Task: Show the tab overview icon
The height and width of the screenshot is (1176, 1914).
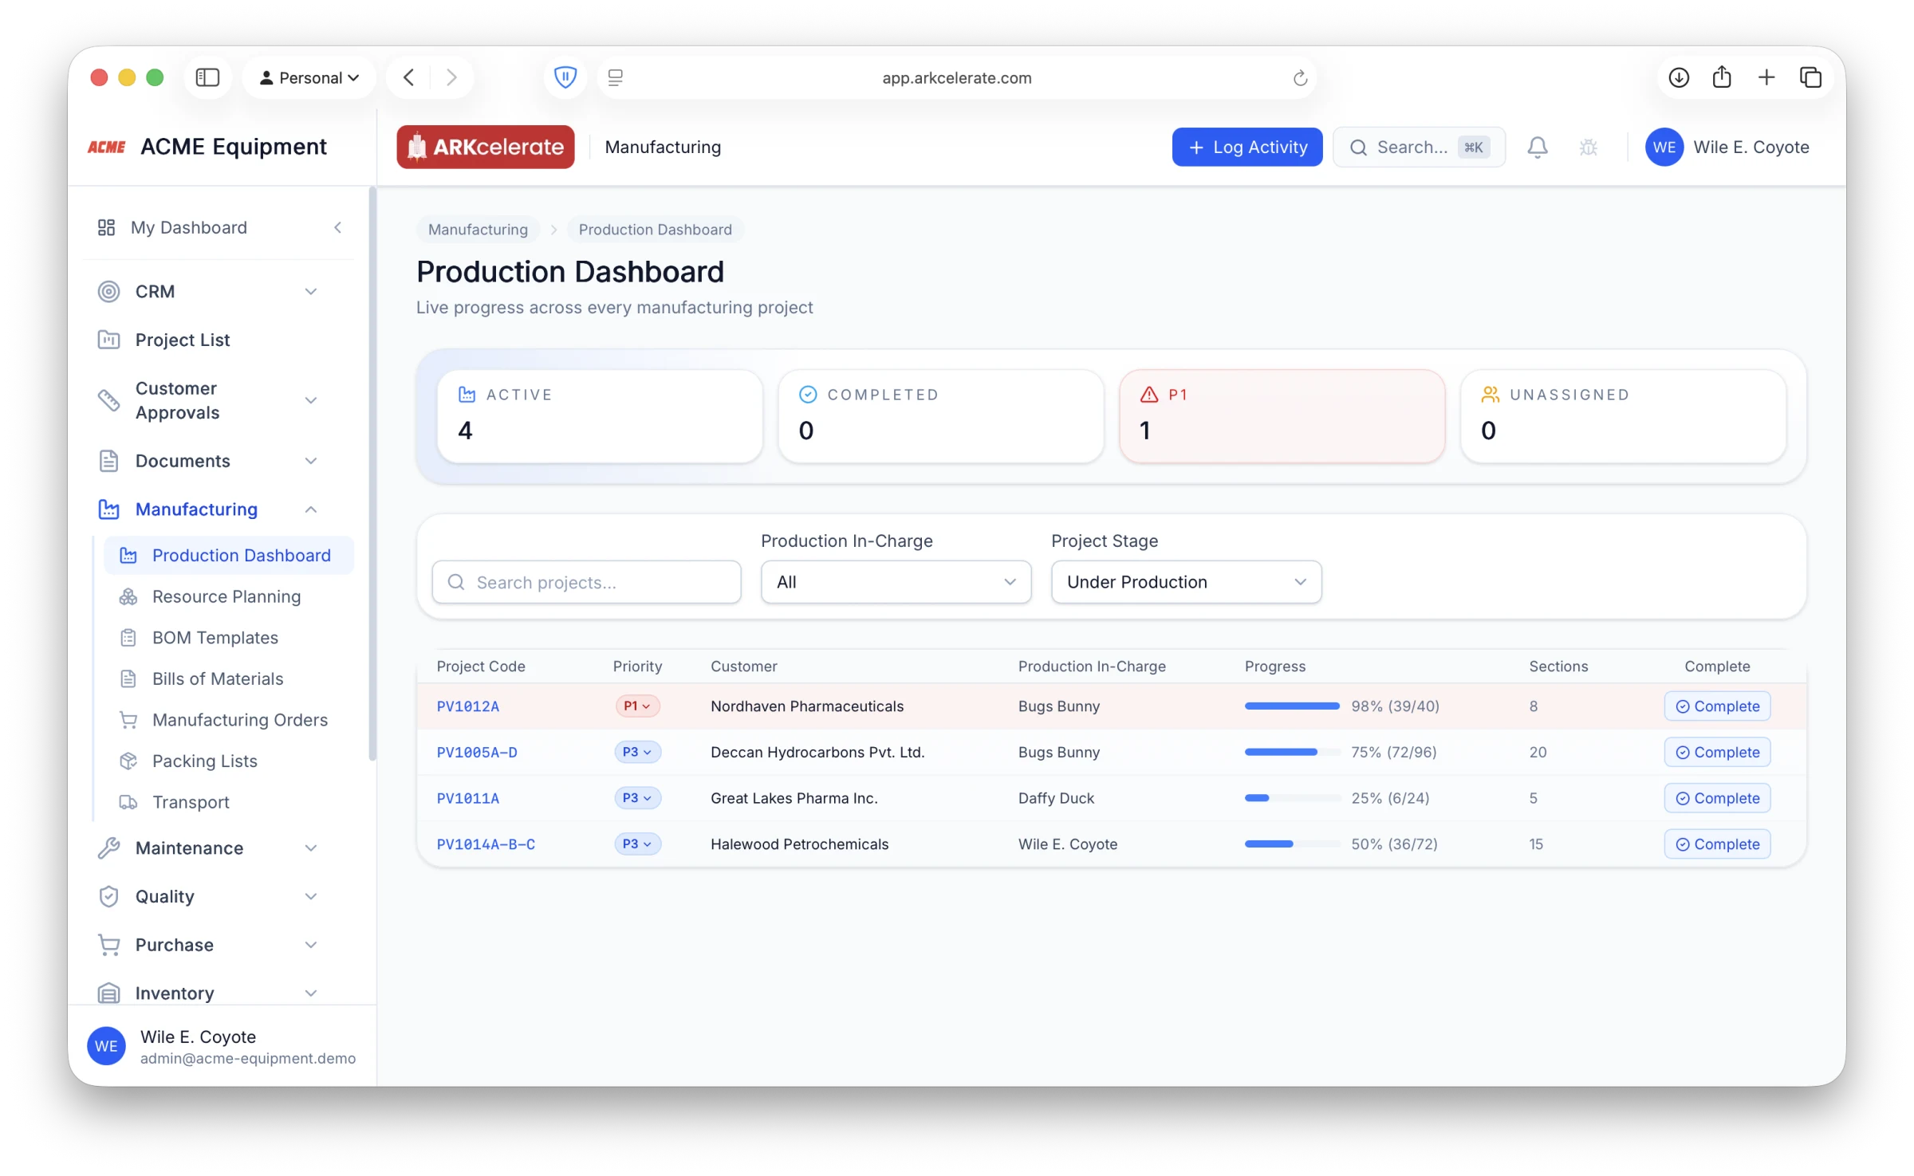Action: (1810, 77)
